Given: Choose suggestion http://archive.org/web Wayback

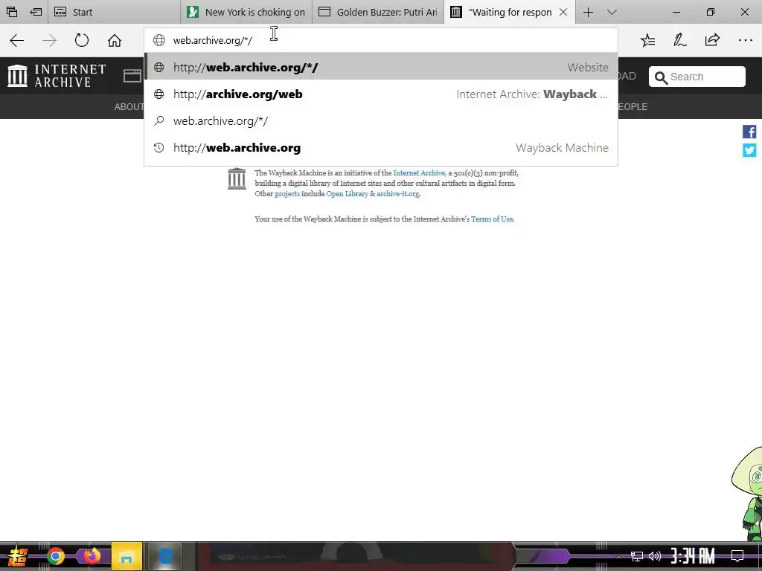Looking at the screenshot, I should pos(381,94).
